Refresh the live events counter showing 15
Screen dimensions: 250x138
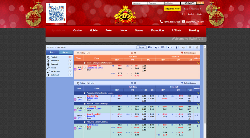tap(132, 53)
